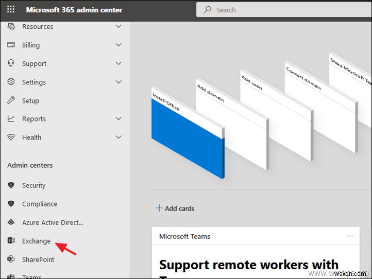Open the Security admin center
The width and height of the screenshot is (372, 279).
point(33,185)
